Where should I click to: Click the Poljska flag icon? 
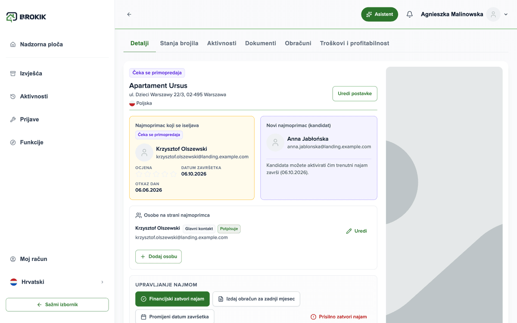tap(132, 103)
